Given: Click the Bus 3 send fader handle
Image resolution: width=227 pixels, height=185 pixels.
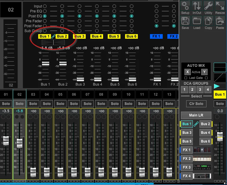Looking at the screenshot, I should click(x=80, y=79).
